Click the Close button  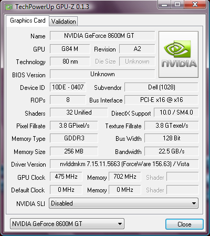[x=184, y=224]
